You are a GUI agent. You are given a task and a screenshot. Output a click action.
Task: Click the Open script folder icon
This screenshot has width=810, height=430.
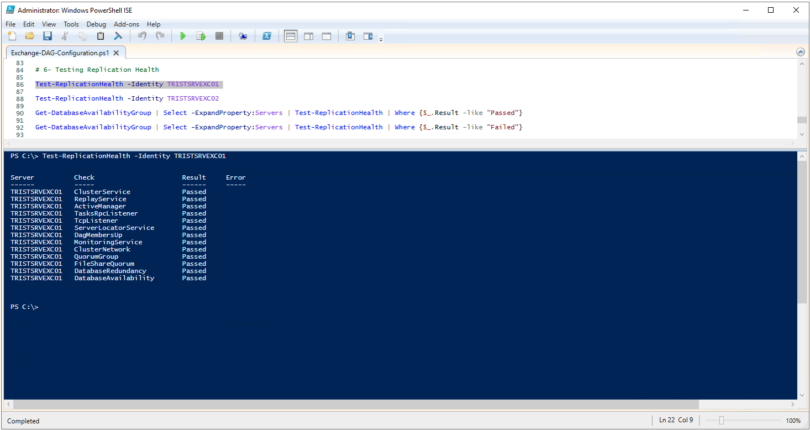coord(30,36)
